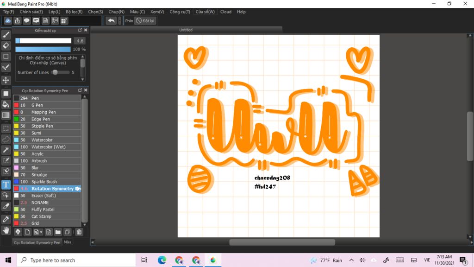The height and width of the screenshot is (267, 474).
Task: Select the Brush tool in left toolbar
Action: (x=6, y=35)
